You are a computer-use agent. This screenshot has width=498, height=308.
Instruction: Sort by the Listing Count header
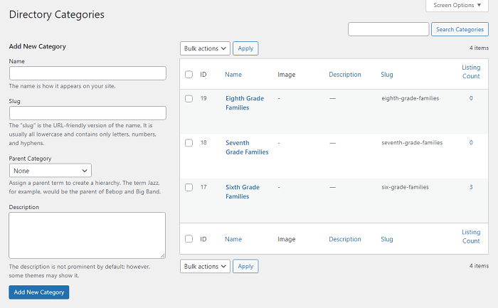click(x=471, y=72)
